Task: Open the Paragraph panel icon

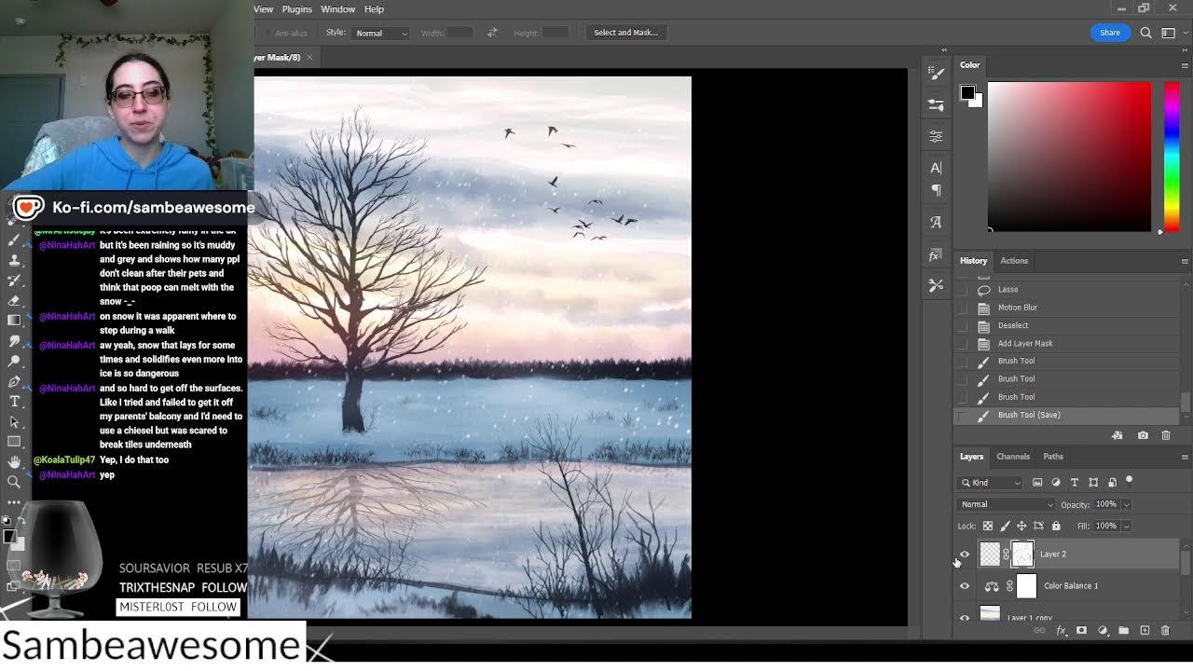Action: tap(936, 190)
